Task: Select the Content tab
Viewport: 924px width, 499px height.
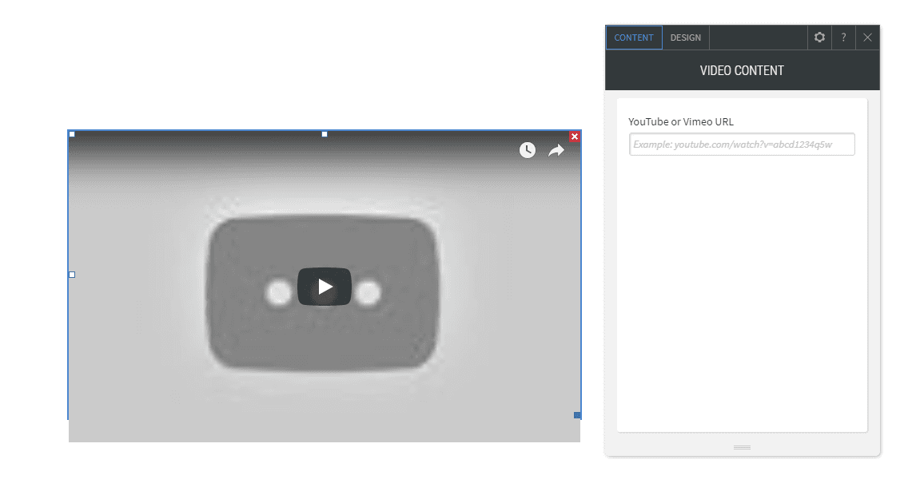Action: 634,38
